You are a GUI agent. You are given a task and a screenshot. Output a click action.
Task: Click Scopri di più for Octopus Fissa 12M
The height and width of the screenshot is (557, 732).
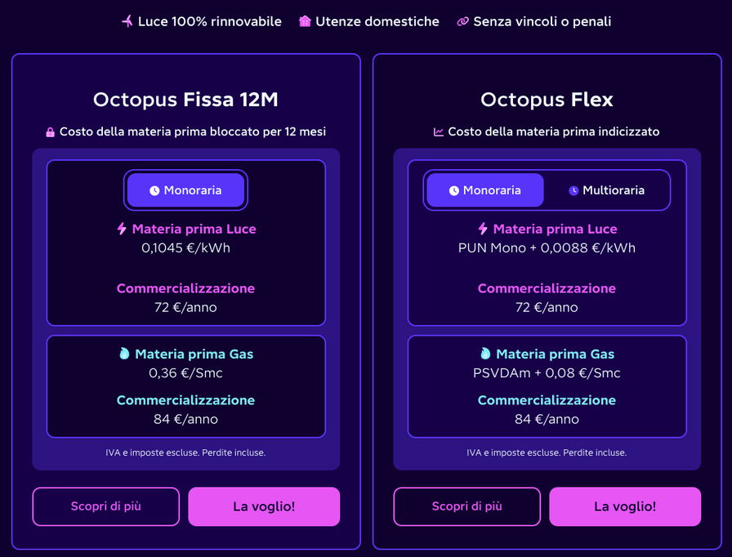click(x=105, y=506)
